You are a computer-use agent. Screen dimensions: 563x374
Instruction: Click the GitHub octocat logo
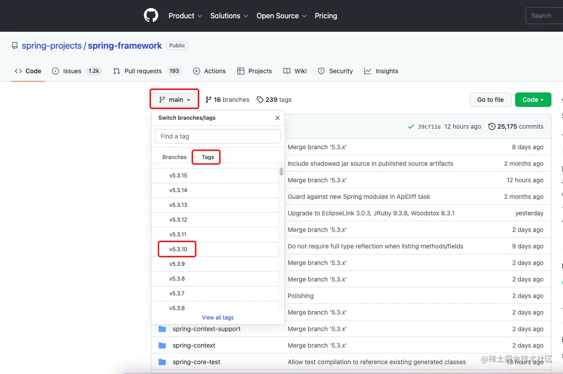151,16
